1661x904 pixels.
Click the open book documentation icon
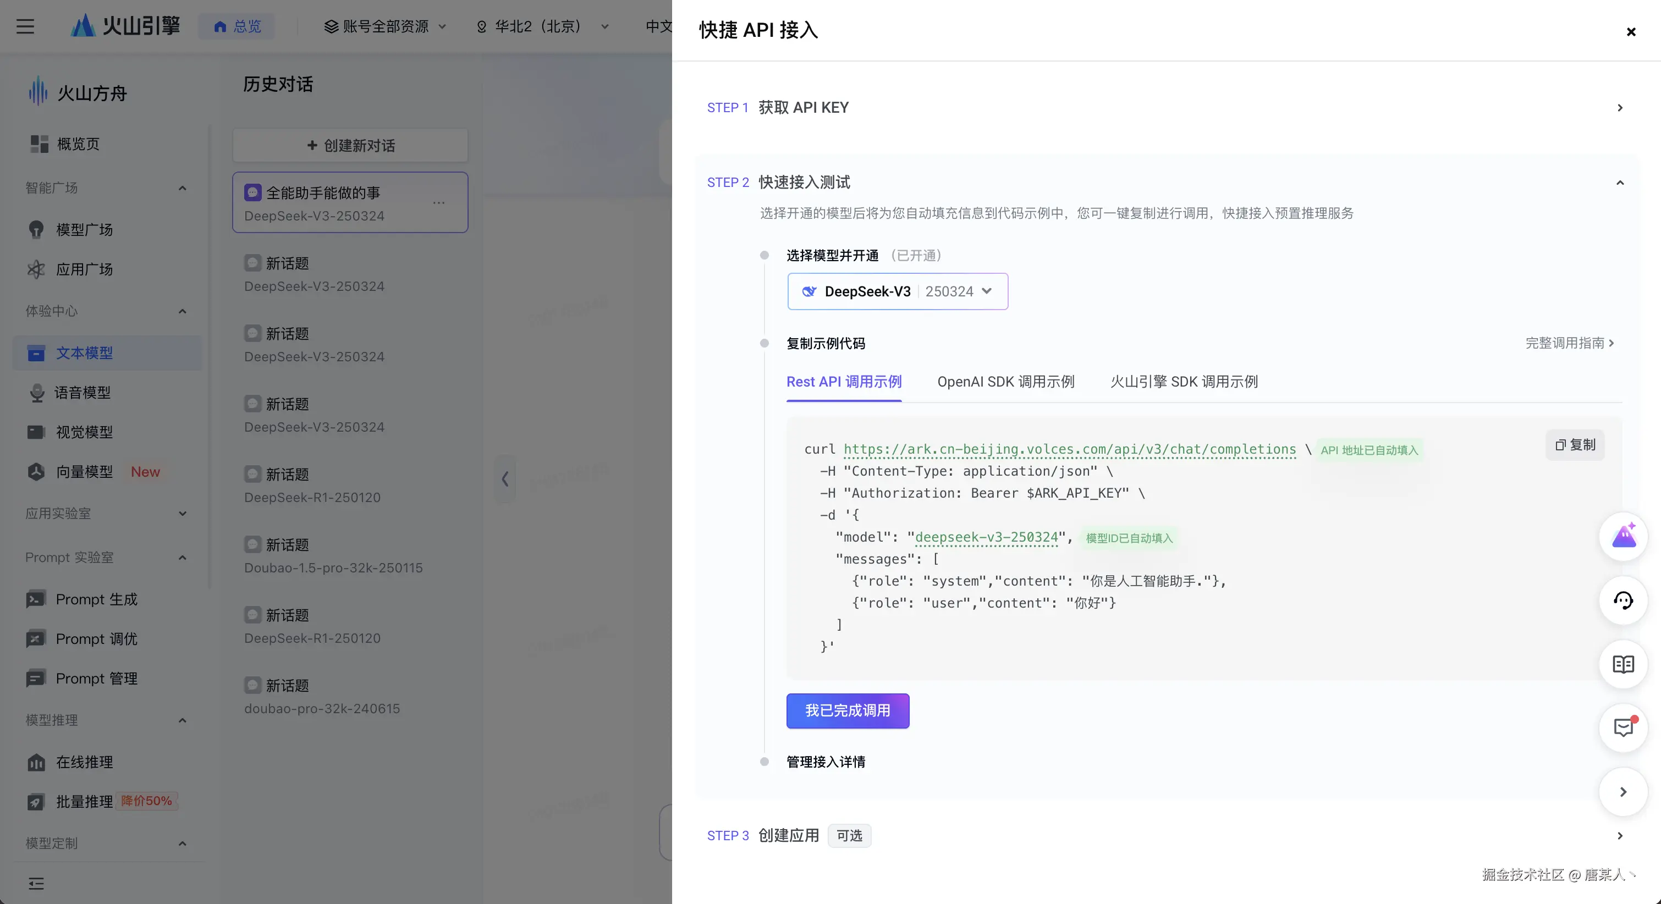(x=1623, y=664)
